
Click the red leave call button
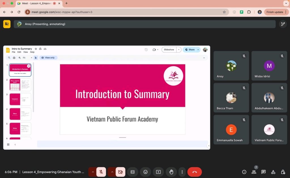coord(195,172)
